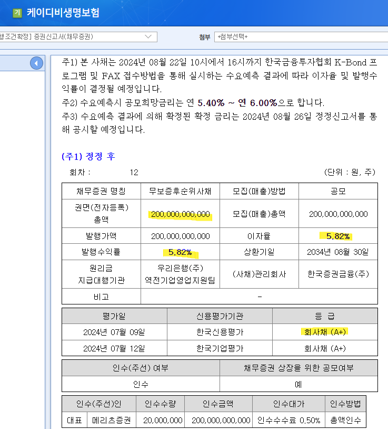This screenshot has height=429, width=388.
Task: Click the 발행가액 200,000,000,000 value
Action: click(180, 236)
